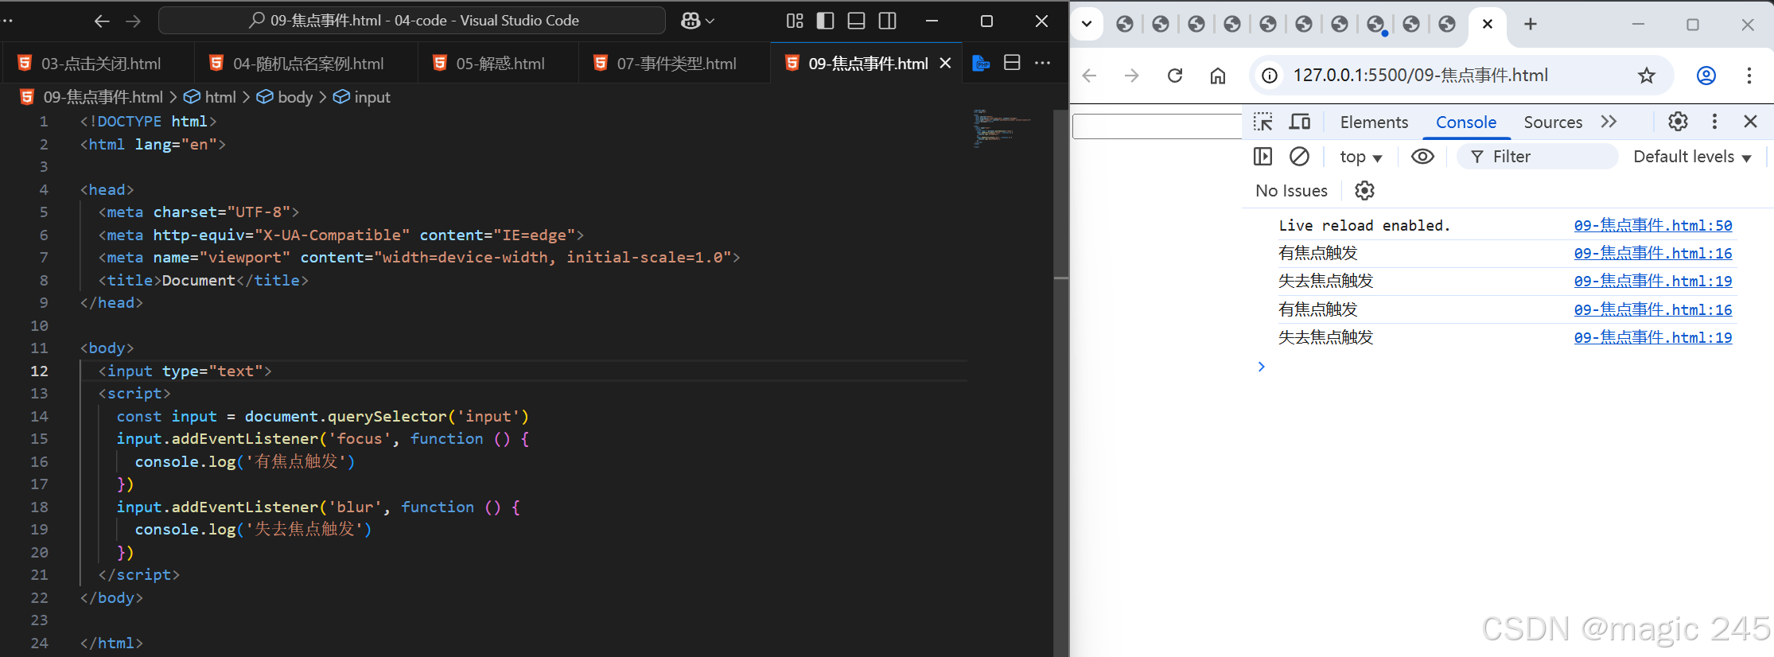Click the text input on the web page
This screenshot has height=657, width=1774.
pos(1157,126)
